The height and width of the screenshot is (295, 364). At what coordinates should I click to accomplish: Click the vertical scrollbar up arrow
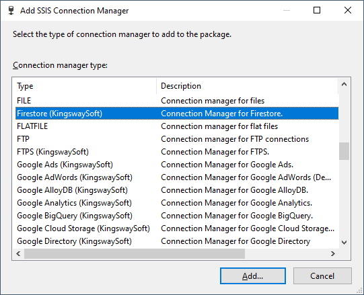coord(344,85)
